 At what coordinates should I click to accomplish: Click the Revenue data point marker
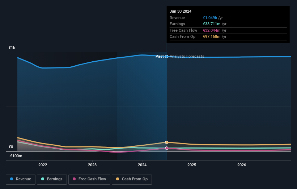coord(167,57)
